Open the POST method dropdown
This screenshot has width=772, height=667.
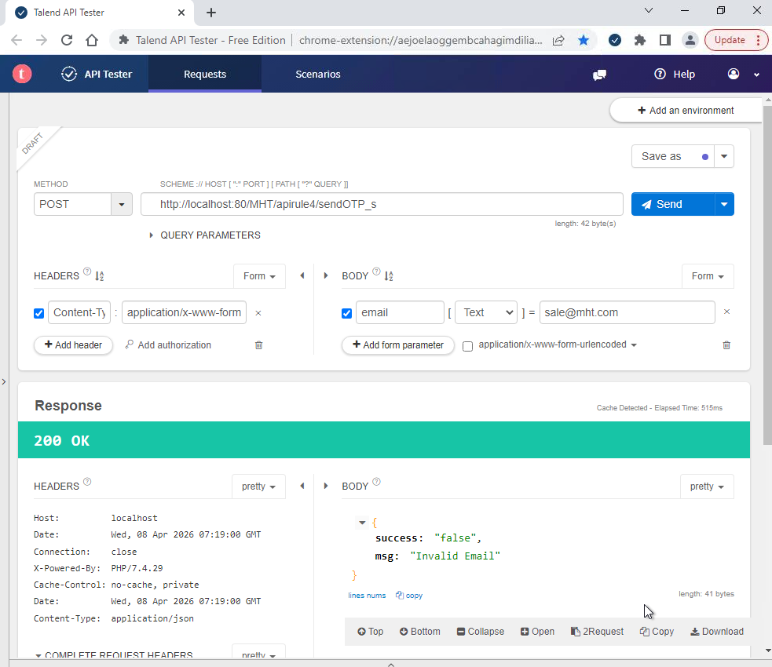122,204
